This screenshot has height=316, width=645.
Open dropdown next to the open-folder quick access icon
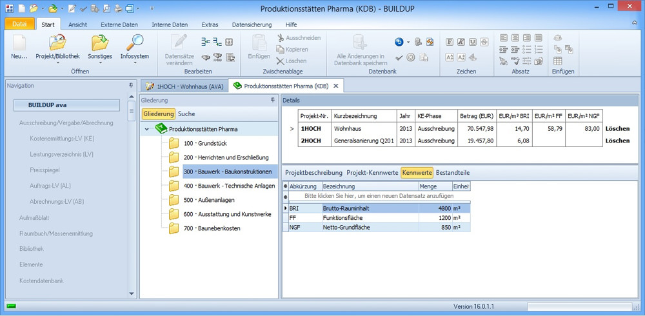[43, 8]
